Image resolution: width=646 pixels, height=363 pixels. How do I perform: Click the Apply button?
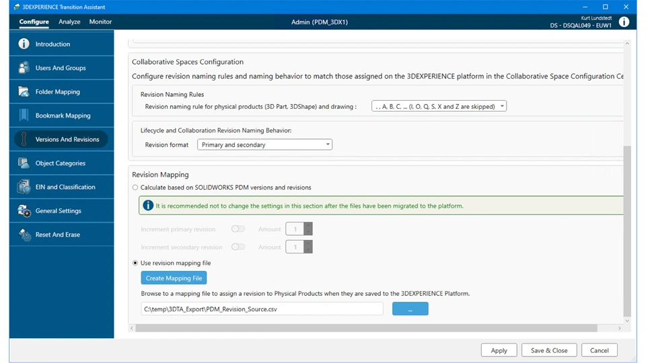[x=499, y=350]
